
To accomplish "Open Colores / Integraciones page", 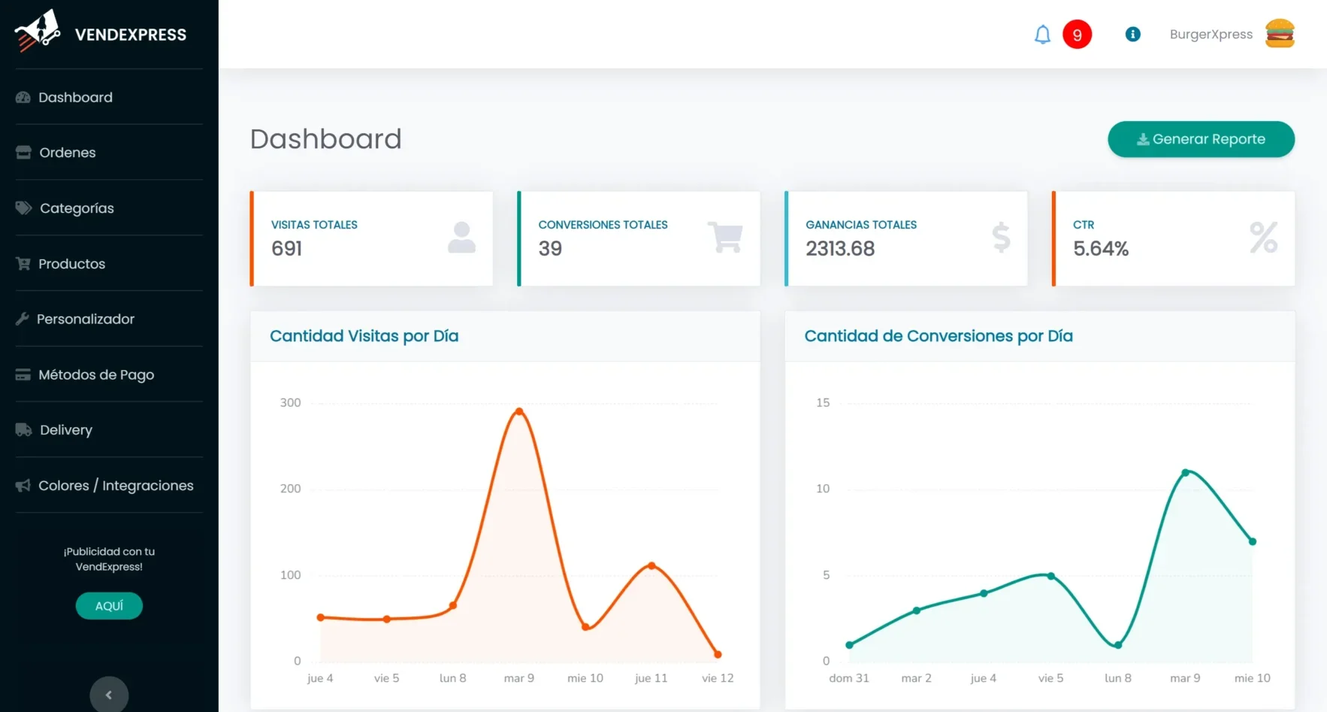I will [116, 486].
